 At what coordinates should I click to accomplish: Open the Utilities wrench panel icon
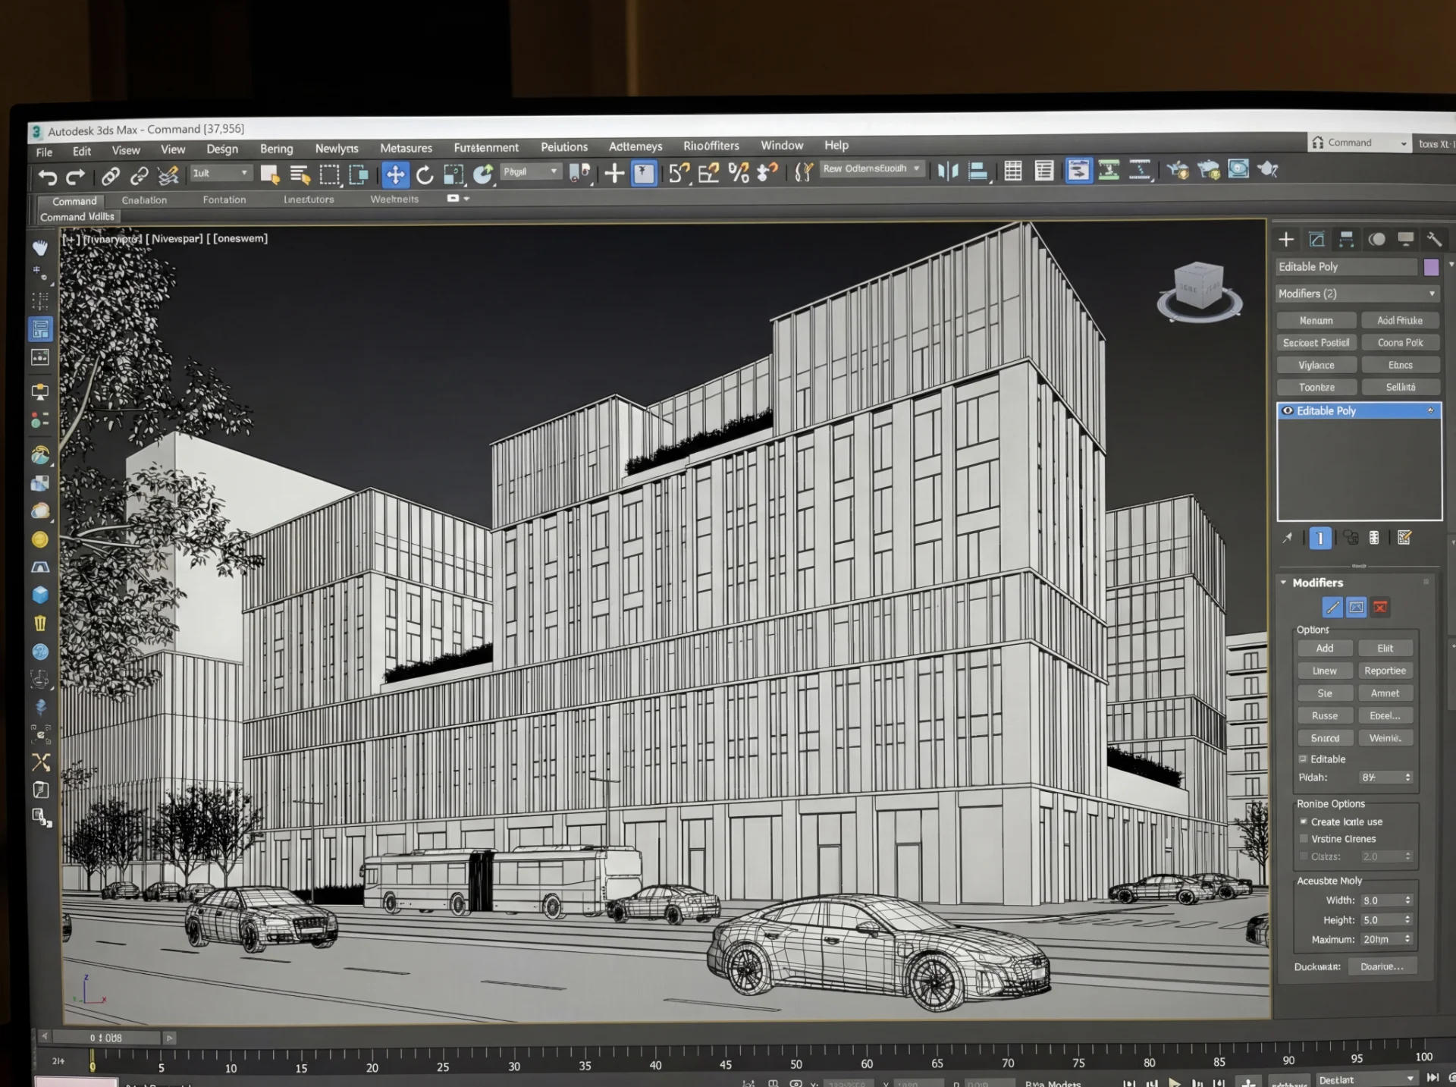point(1433,240)
